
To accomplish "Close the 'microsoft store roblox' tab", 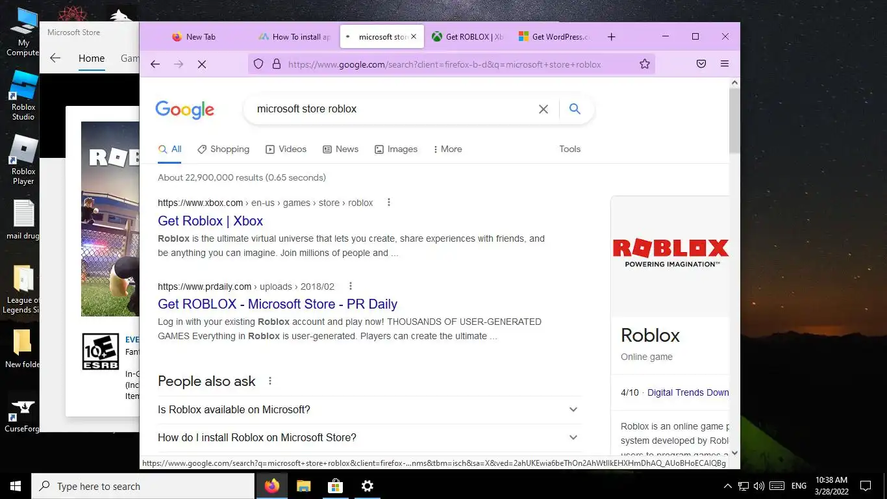I will (414, 37).
